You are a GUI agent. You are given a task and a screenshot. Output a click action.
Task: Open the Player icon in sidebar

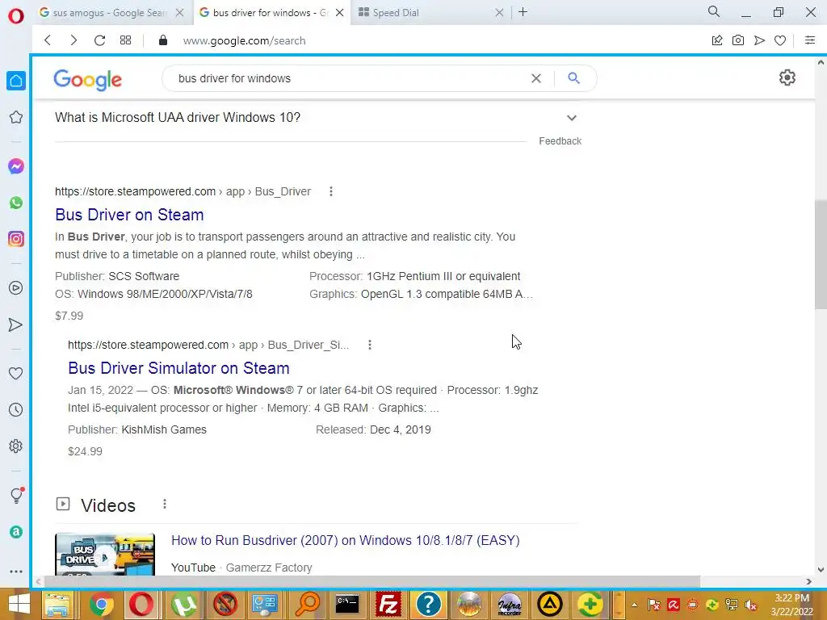click(x=16, y=288)
